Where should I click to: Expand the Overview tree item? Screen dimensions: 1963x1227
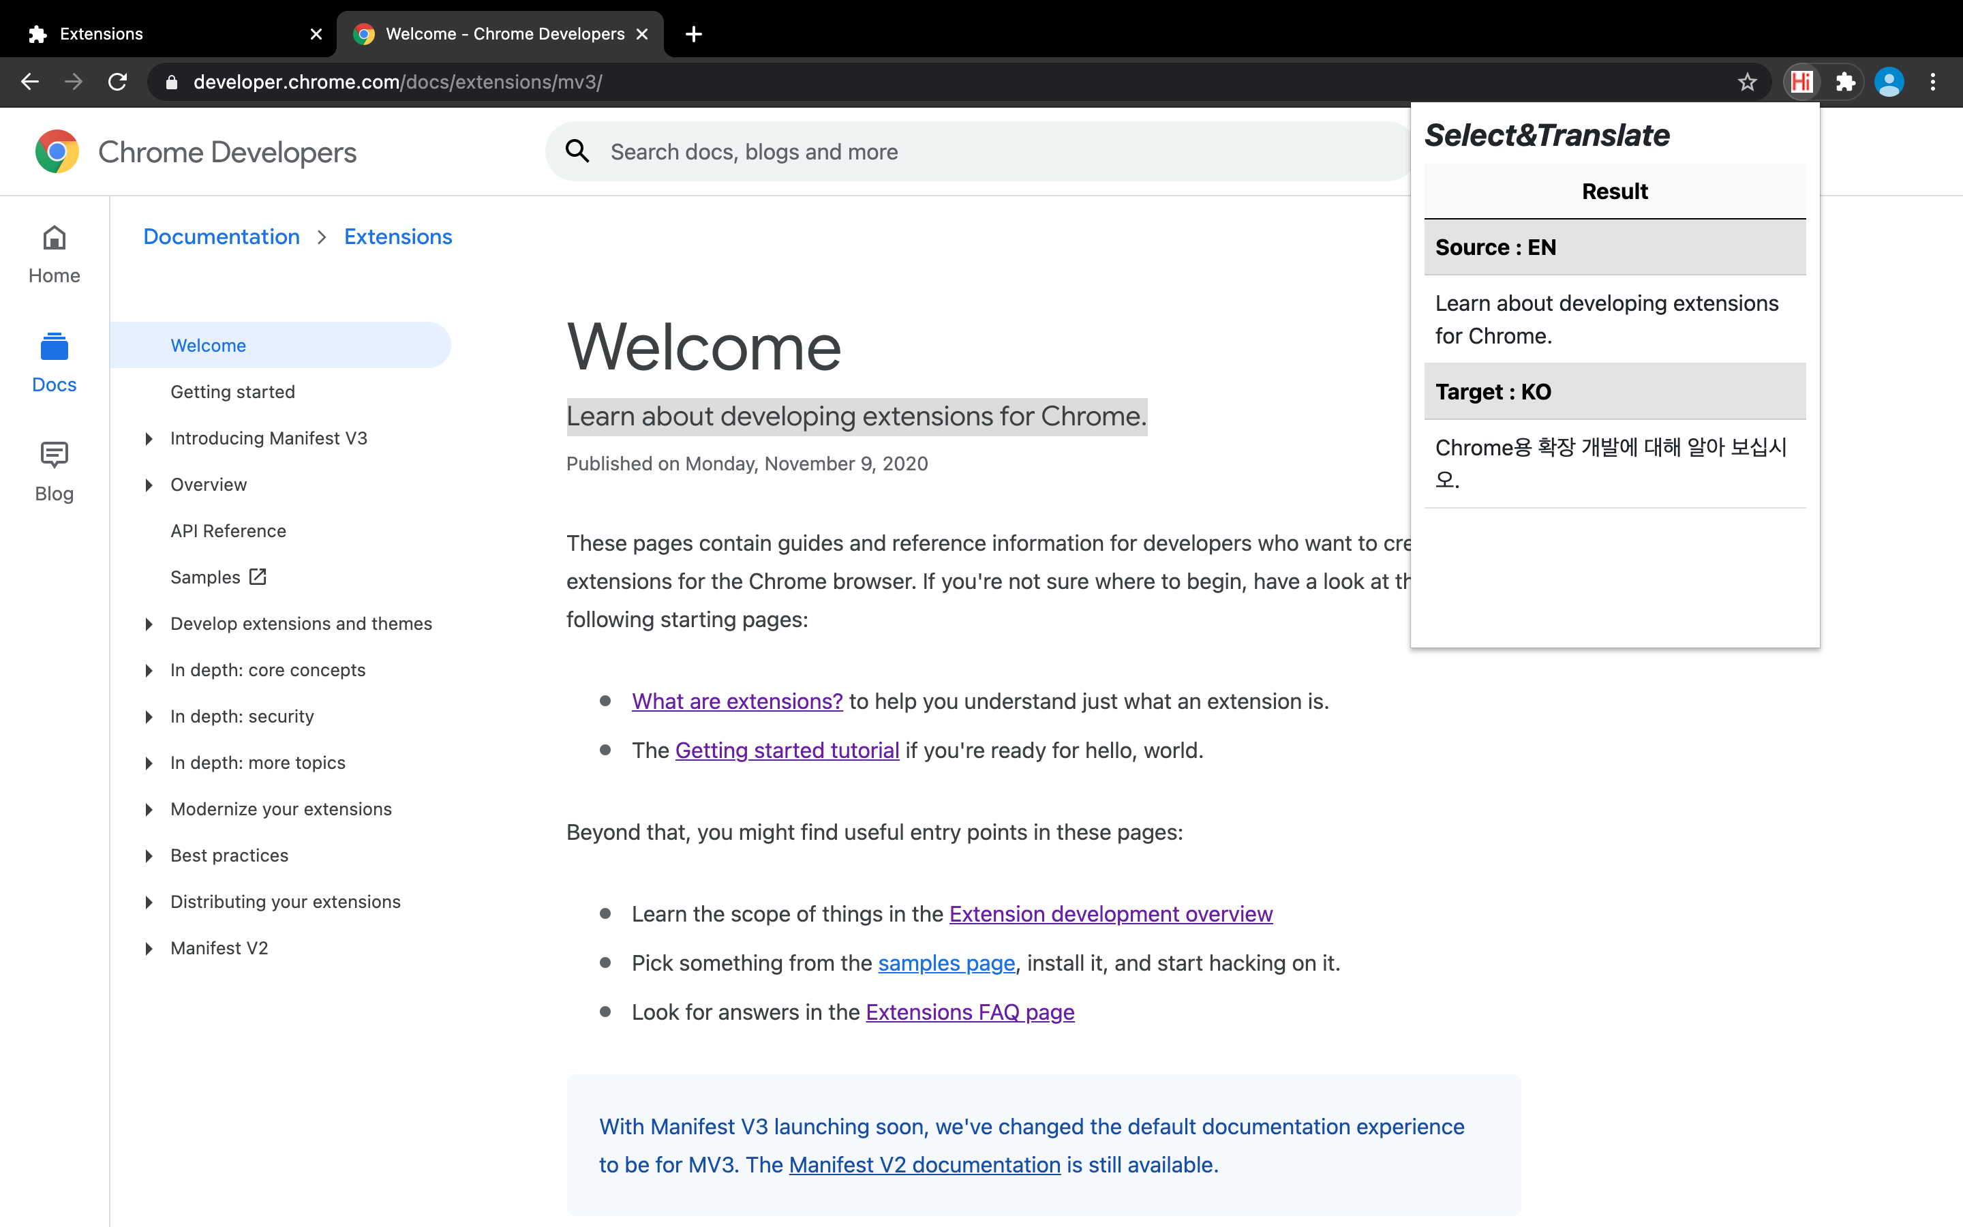pyautogui.click(x=149, y=485)
